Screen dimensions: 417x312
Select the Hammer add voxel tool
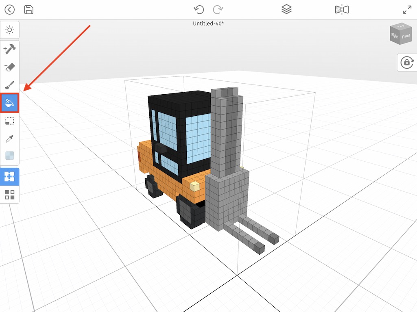[9, 49]
